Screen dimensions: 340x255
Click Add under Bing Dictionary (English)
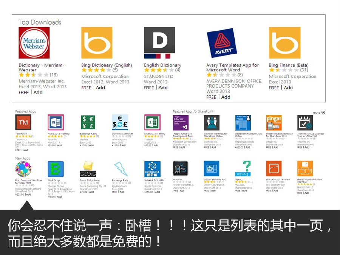click(100, 88)
